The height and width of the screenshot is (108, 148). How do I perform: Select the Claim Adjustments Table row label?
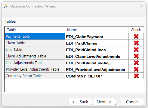tap(35, 56)
